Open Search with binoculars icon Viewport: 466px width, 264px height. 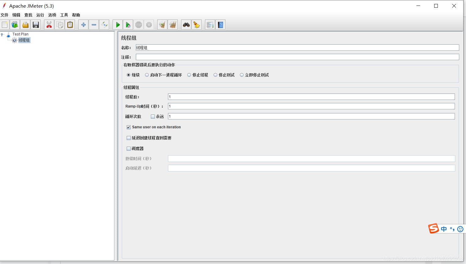click(x=186, y=25)
